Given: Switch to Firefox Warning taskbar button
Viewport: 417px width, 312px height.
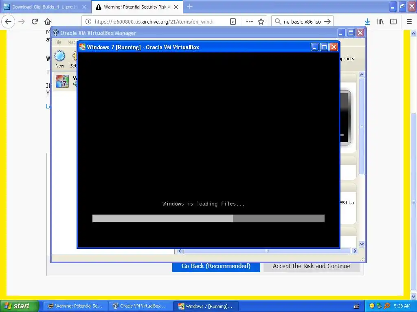Looking at the screenshot, I should tap(75, 306).
